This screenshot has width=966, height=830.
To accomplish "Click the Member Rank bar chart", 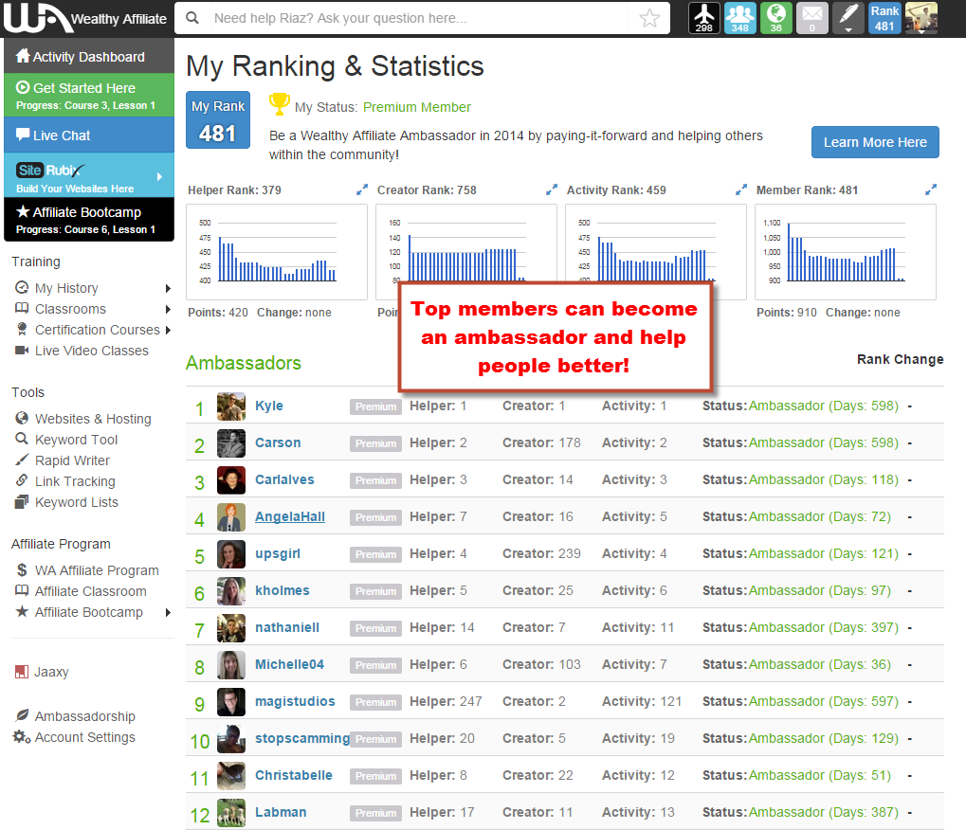I will pos(846,252).
